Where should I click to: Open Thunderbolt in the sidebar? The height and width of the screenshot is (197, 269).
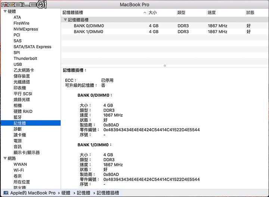click(x=25, y=58)
